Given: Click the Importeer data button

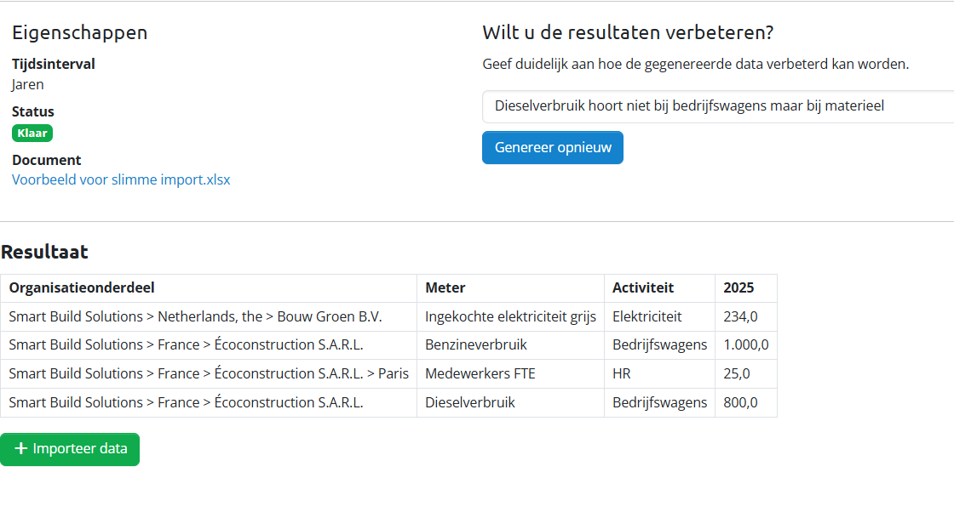Looking at the screenshot, I should pyautogui.click(x=70, y=449).
